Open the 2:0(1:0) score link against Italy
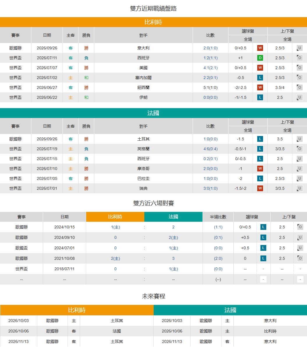 [x=210, y=48]
